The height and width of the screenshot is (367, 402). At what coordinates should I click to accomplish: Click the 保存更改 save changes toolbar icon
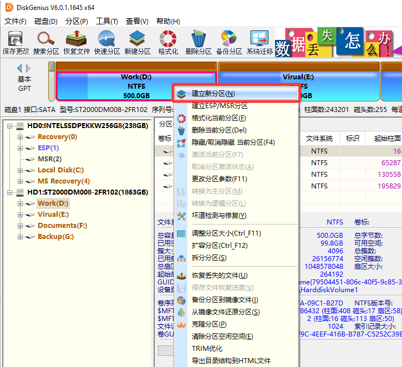[x=16, y=43]
